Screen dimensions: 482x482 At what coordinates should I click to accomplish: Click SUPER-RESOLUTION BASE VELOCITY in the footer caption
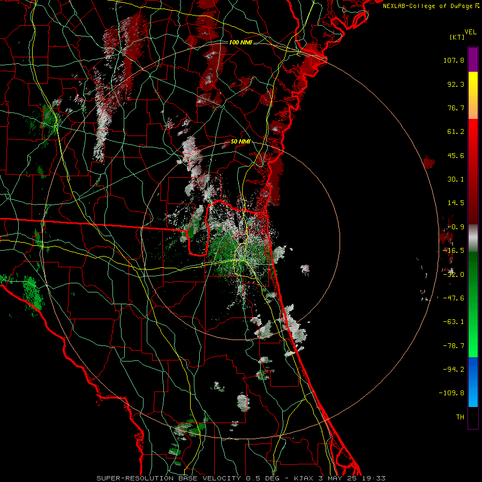click(169, 478)
